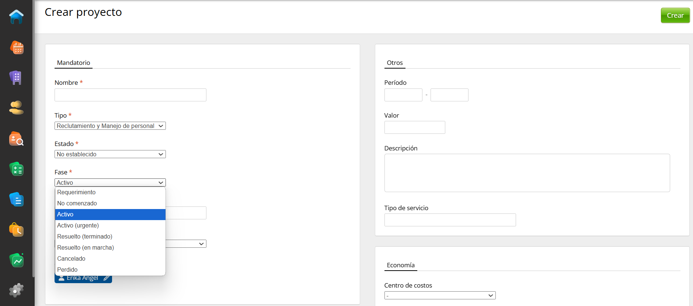The width and height of the screenshot is (693, 306).
Task: Select 'Activo (urgente)' from Fase list
Action: [78, 225]
